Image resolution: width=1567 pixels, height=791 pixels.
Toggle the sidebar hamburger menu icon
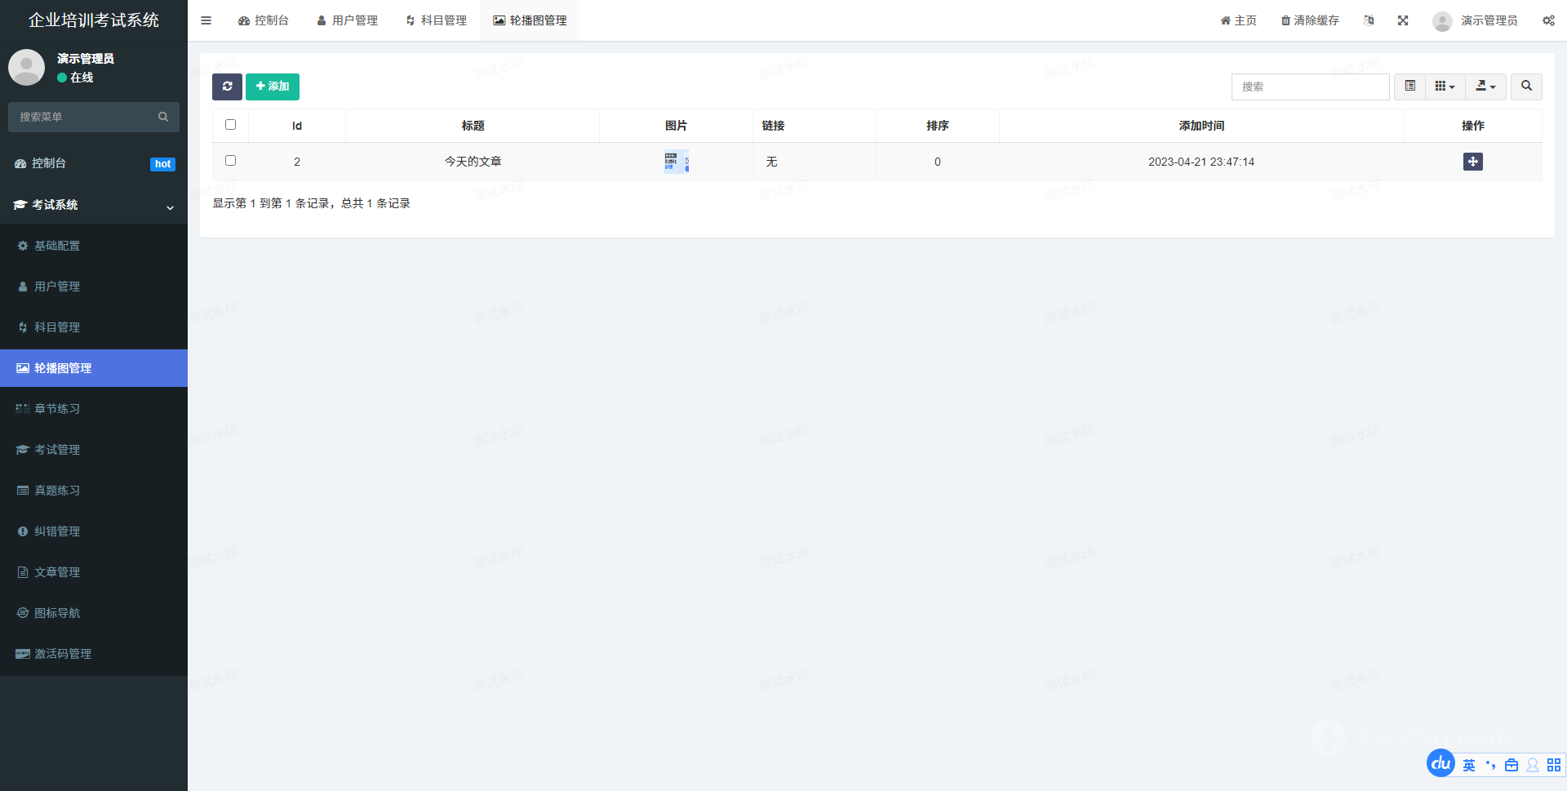(x=206, y=20)
